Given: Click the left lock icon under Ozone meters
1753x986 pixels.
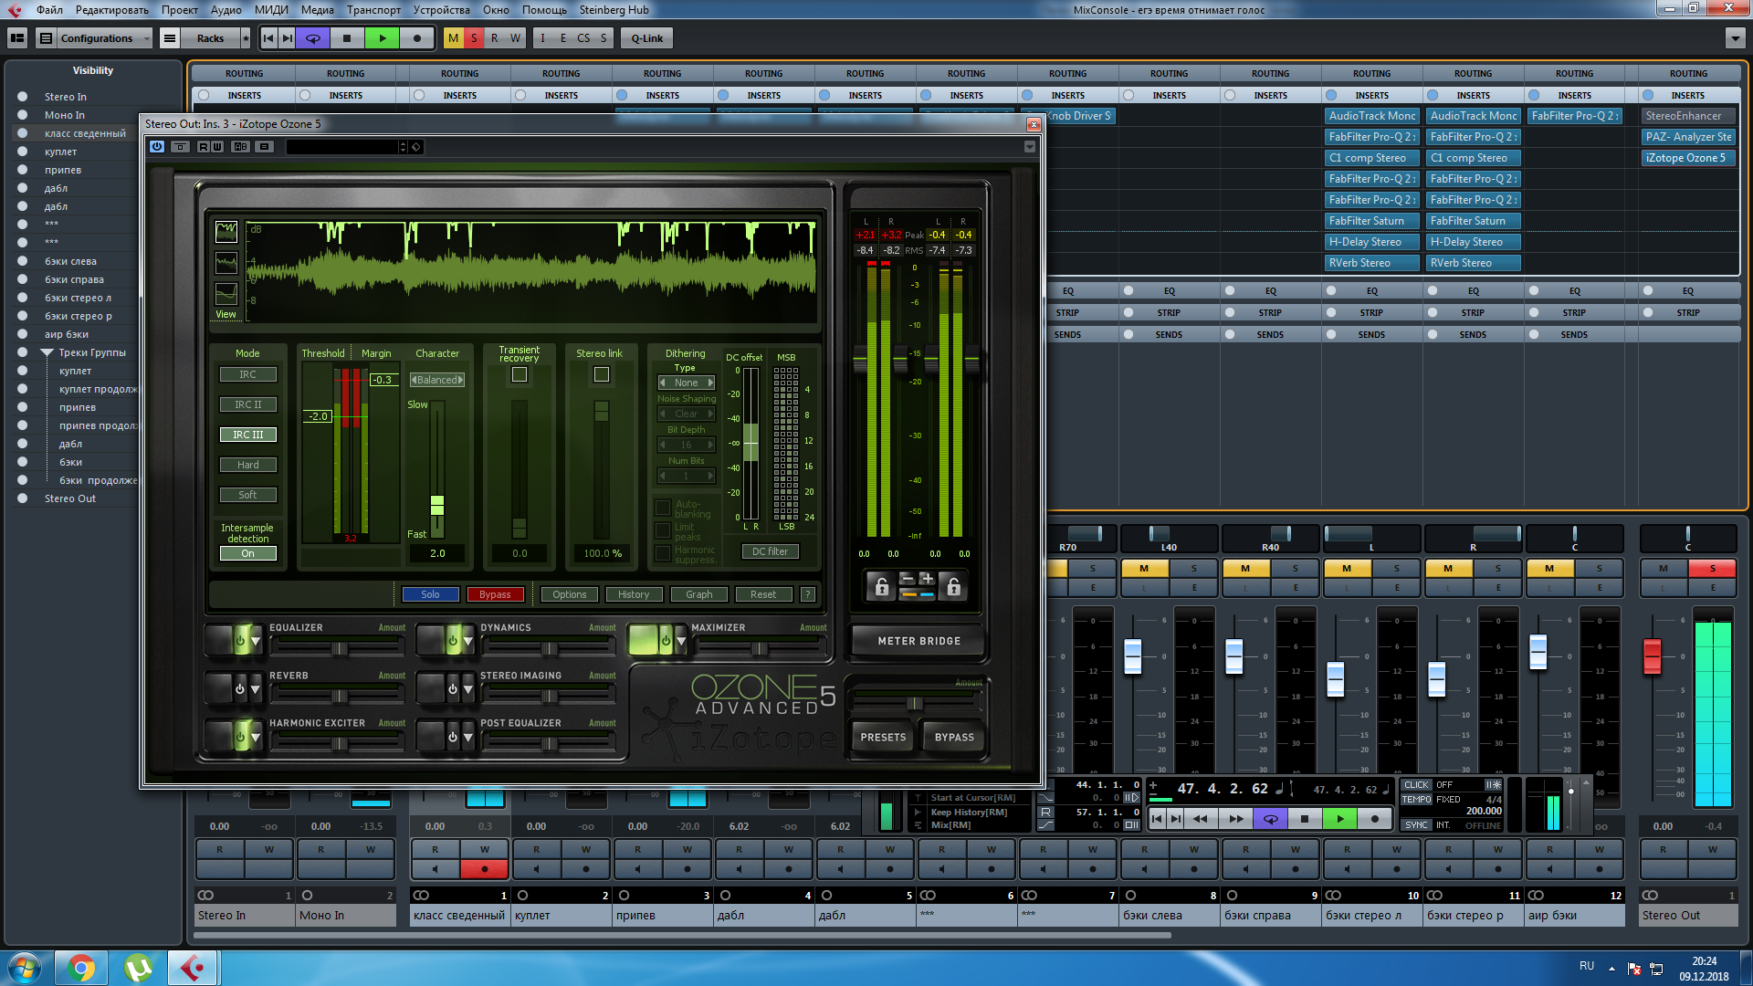Looking at the screenshot, I should pyautogui.click(x=882, y=586).
